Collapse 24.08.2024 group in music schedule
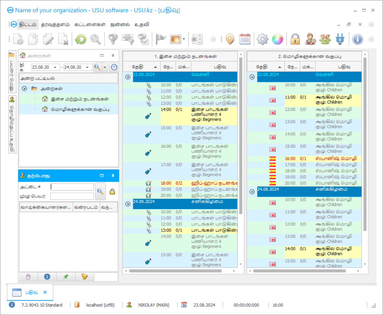 pyautogui.click(x=128, y=204)
